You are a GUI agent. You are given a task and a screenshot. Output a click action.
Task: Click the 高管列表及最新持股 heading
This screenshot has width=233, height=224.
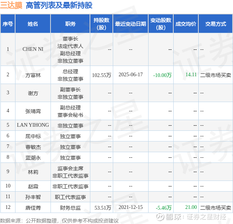pos(59,5)
